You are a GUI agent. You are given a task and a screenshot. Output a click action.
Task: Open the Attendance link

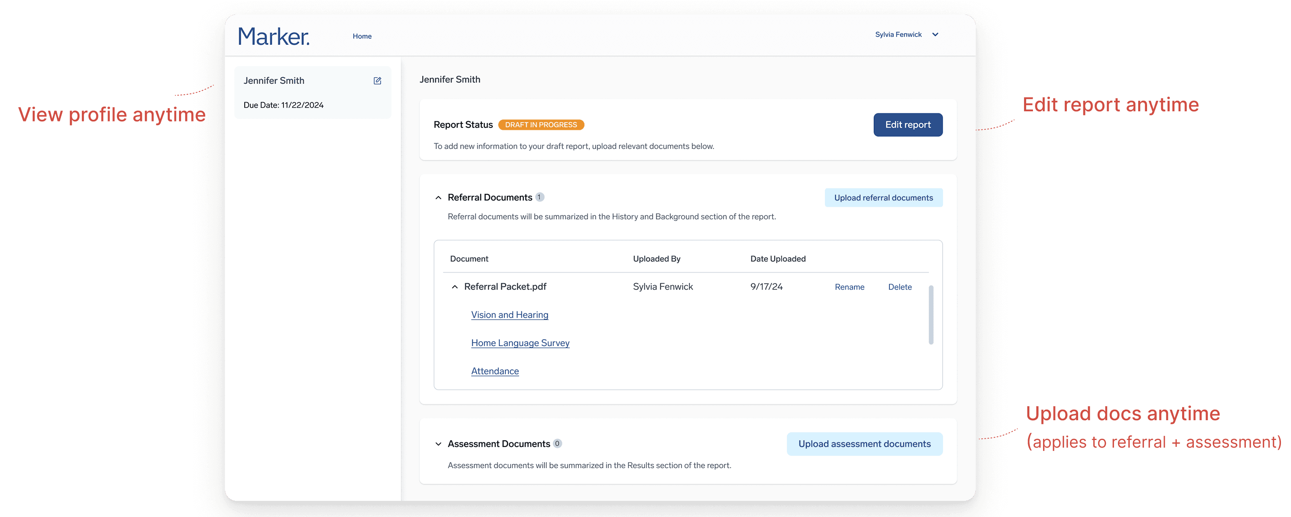pos(495,371)
